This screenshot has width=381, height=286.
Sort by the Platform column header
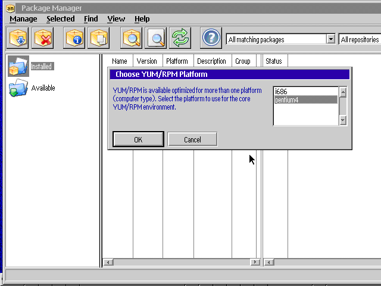177,61
